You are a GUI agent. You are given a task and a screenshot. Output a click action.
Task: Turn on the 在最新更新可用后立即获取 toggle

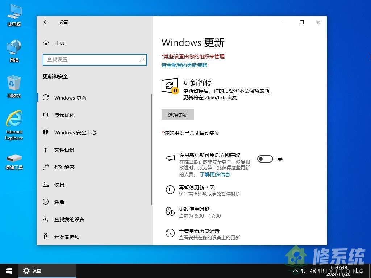pyautogui.click(x=265, y=159)
